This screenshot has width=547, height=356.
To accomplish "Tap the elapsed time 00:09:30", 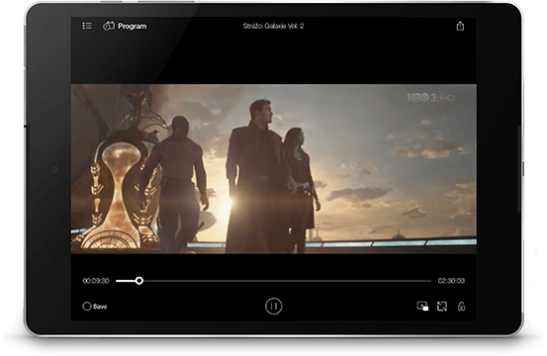I will point(96,281).
